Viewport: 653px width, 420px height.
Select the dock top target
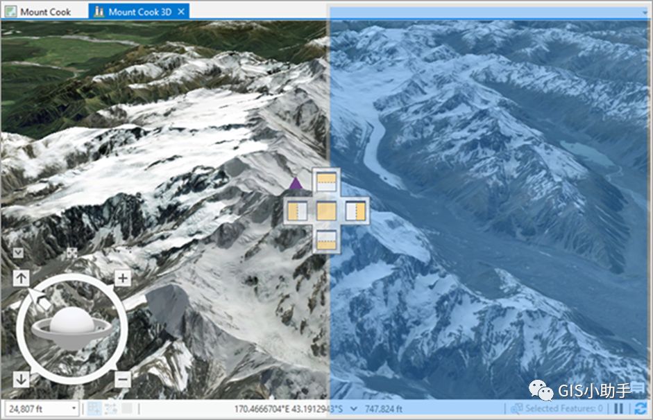pyautogui.click(x=326, y=182)
